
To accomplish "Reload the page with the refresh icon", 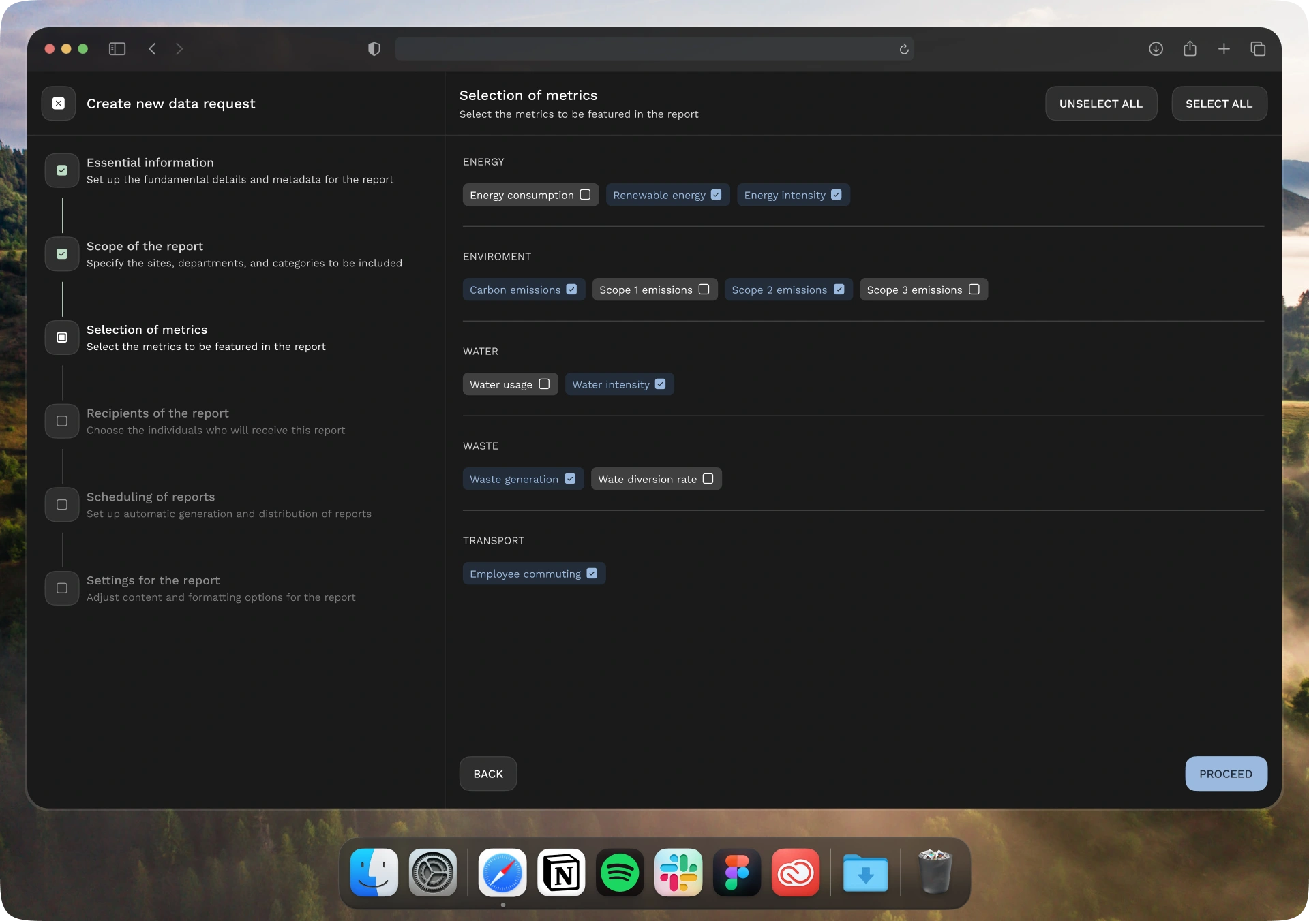I will (x=904, y=49).
